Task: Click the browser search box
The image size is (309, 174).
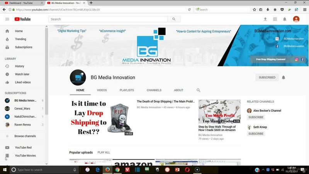Action: 222,9
